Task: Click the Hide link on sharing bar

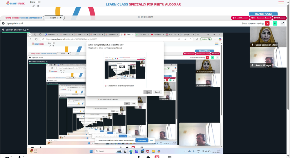Action: (x=151, y=140)
